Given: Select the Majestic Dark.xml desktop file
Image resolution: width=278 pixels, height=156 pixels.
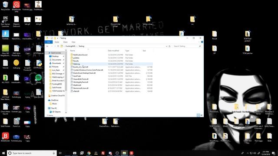Looking at the screenshot, I should click(17, 21).
